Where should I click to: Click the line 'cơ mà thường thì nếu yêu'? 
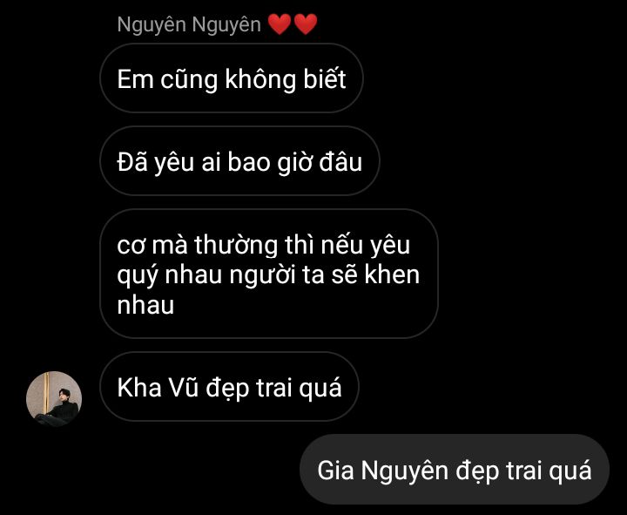point(264,244)
